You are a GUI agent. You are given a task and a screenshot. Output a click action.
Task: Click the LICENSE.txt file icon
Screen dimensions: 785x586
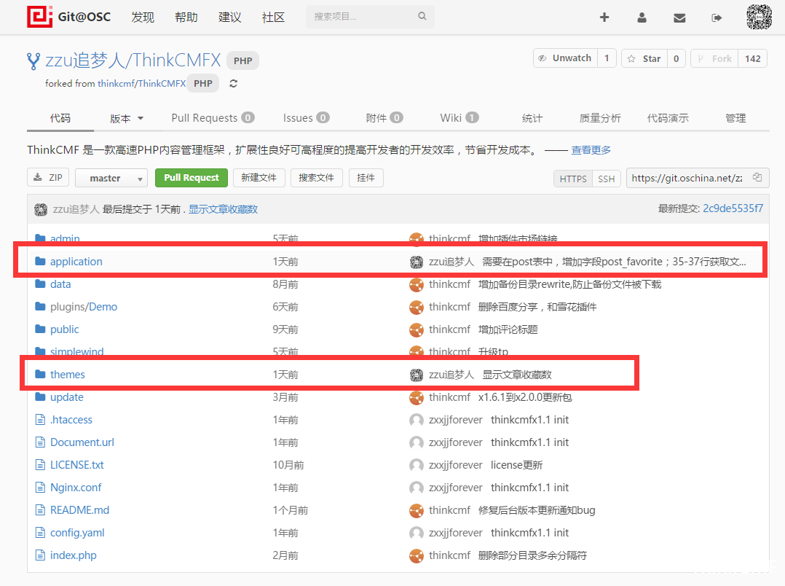[x=40, y=465]
